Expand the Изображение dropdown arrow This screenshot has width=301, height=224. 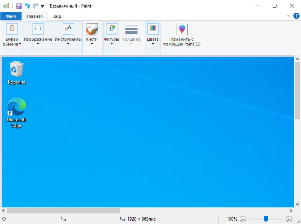38,44
